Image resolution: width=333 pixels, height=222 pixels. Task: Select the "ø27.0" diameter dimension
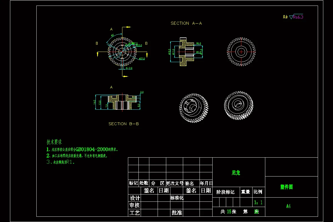coord(142,59)
